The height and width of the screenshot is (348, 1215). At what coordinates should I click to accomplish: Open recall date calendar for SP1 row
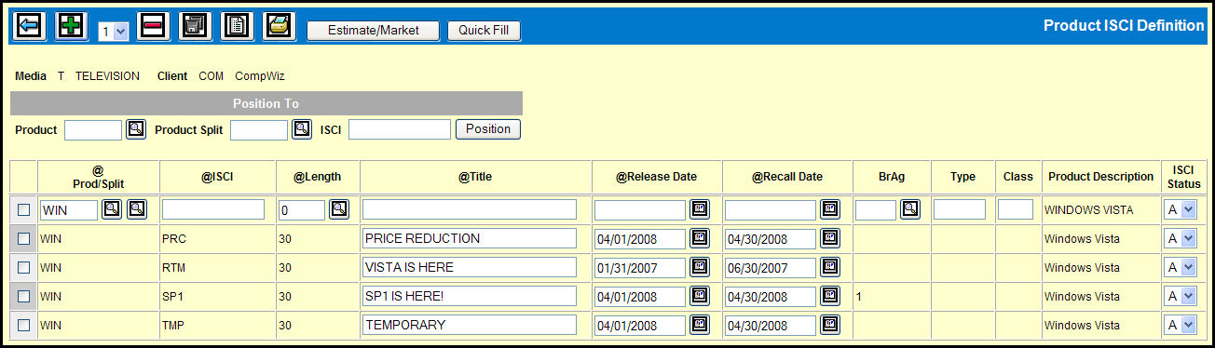pyautogui.click(x=830, y=296)
